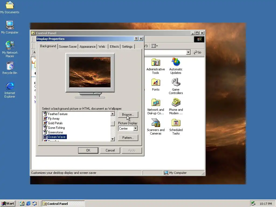Expand the Control Panel address bar dropdown
Screen dimensions: 276x207
[x=188, y=52]
